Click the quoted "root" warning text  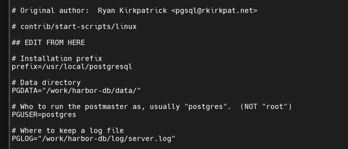click(x=274, y=107)
